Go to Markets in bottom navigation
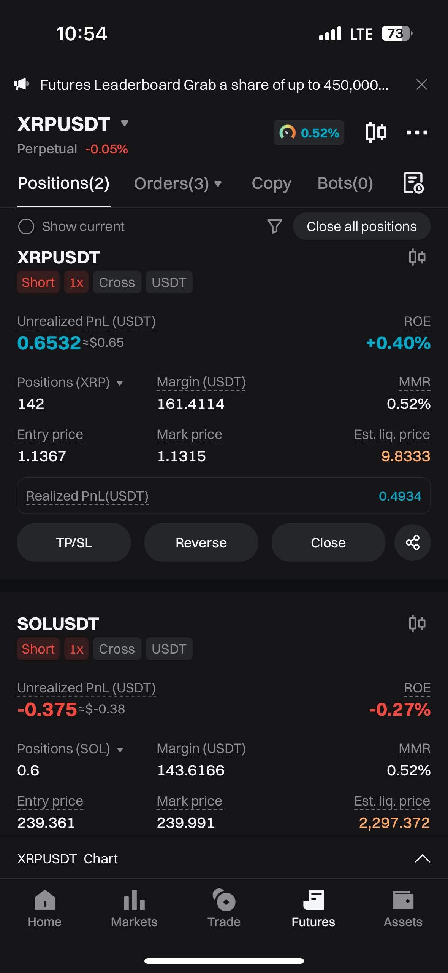 [x=134, y=909]
